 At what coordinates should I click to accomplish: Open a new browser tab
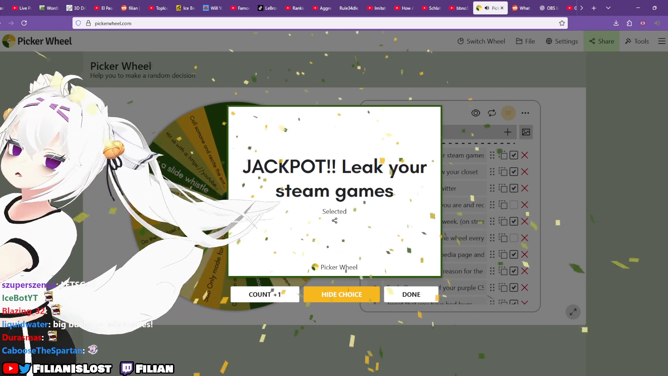pyautogui.click(x=594, y=8)
